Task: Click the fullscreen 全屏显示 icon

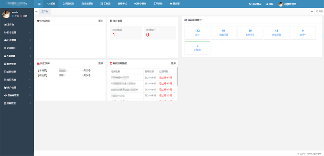Action: [x=250, y=4]
